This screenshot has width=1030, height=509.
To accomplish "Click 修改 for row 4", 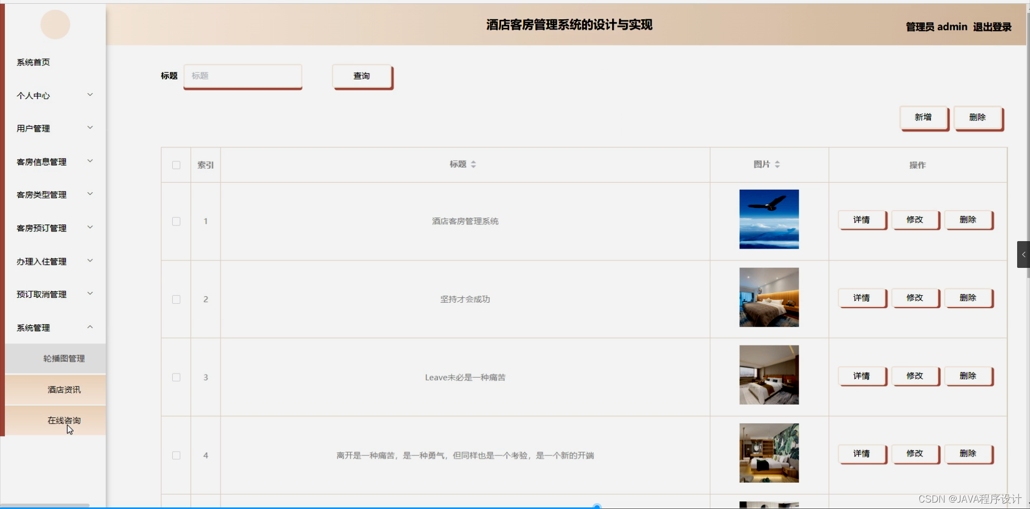I will click(915, 454).
